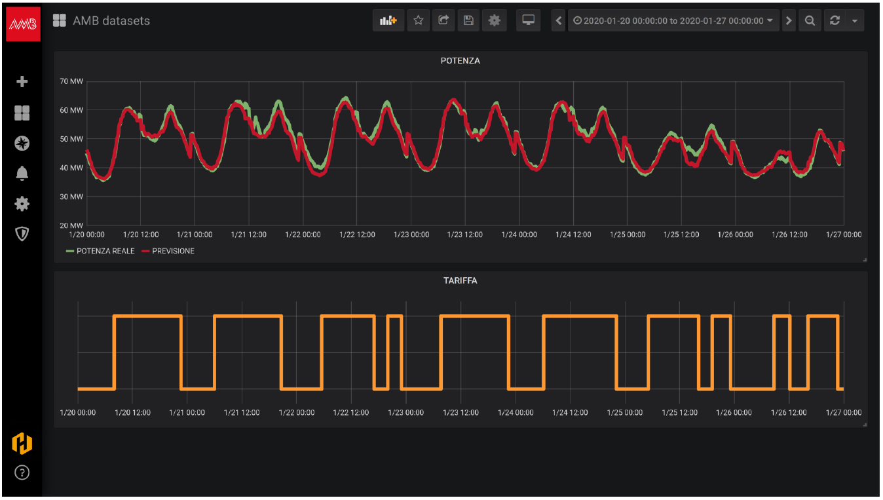The width and height of the screenshot is (883, 500).
Task: Click the zoom out magnifier icon
Action: [x=810, y=20]
